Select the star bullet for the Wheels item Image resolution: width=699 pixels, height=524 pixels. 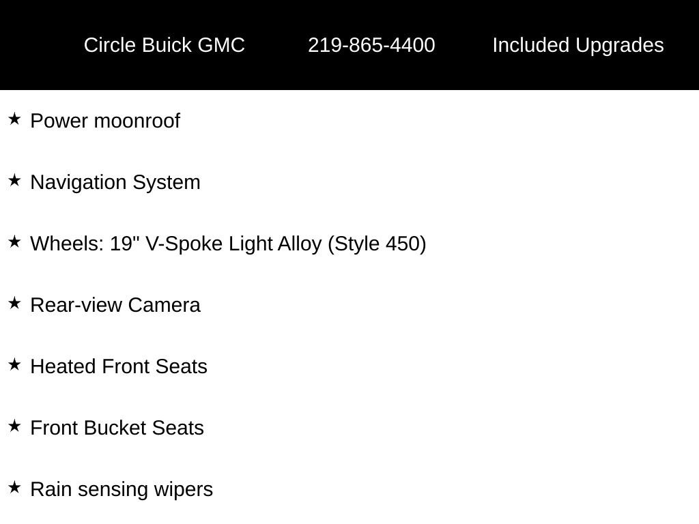(x=14, y=242)
